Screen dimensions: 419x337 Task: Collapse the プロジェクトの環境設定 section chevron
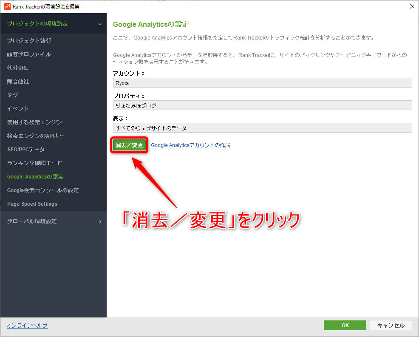(x=100, y=24)
